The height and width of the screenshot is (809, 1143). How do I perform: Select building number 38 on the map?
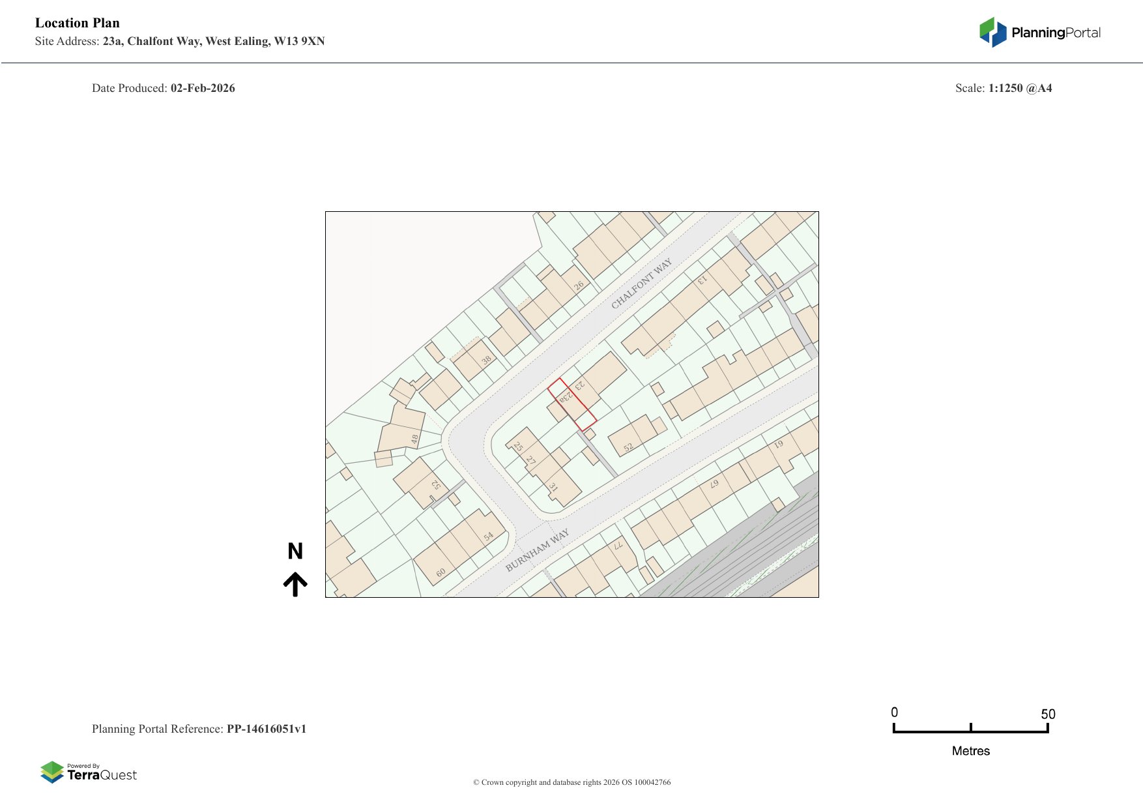486,360
